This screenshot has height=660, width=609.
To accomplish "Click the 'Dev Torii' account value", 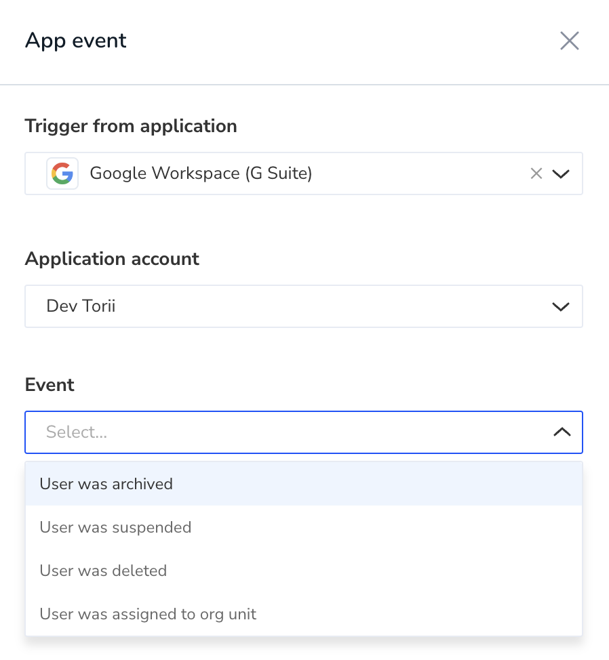I will [x=81, y=306].
